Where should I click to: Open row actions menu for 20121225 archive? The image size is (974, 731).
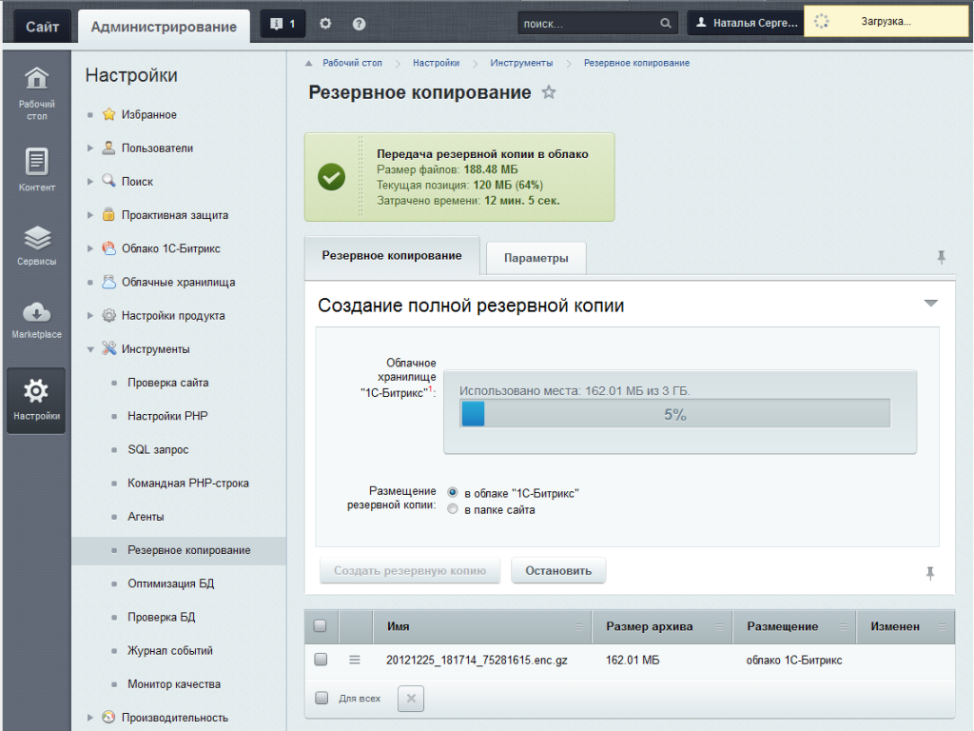click(x=355, y=661)
